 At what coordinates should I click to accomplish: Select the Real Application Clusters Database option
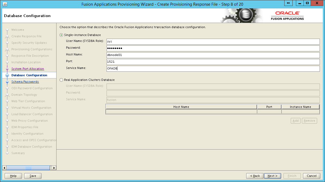click(61, 80)
